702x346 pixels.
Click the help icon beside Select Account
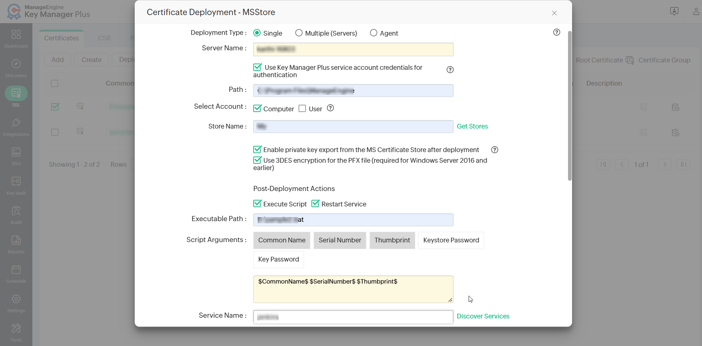pyautogui.click(x=331, y=108)
